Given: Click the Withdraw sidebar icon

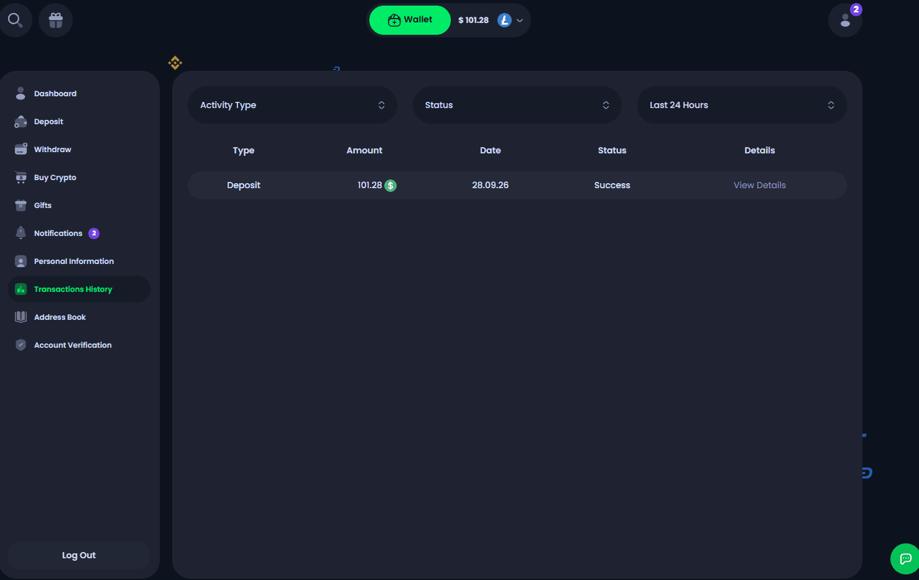Looking at the screenshot, I should click(21, 149).
